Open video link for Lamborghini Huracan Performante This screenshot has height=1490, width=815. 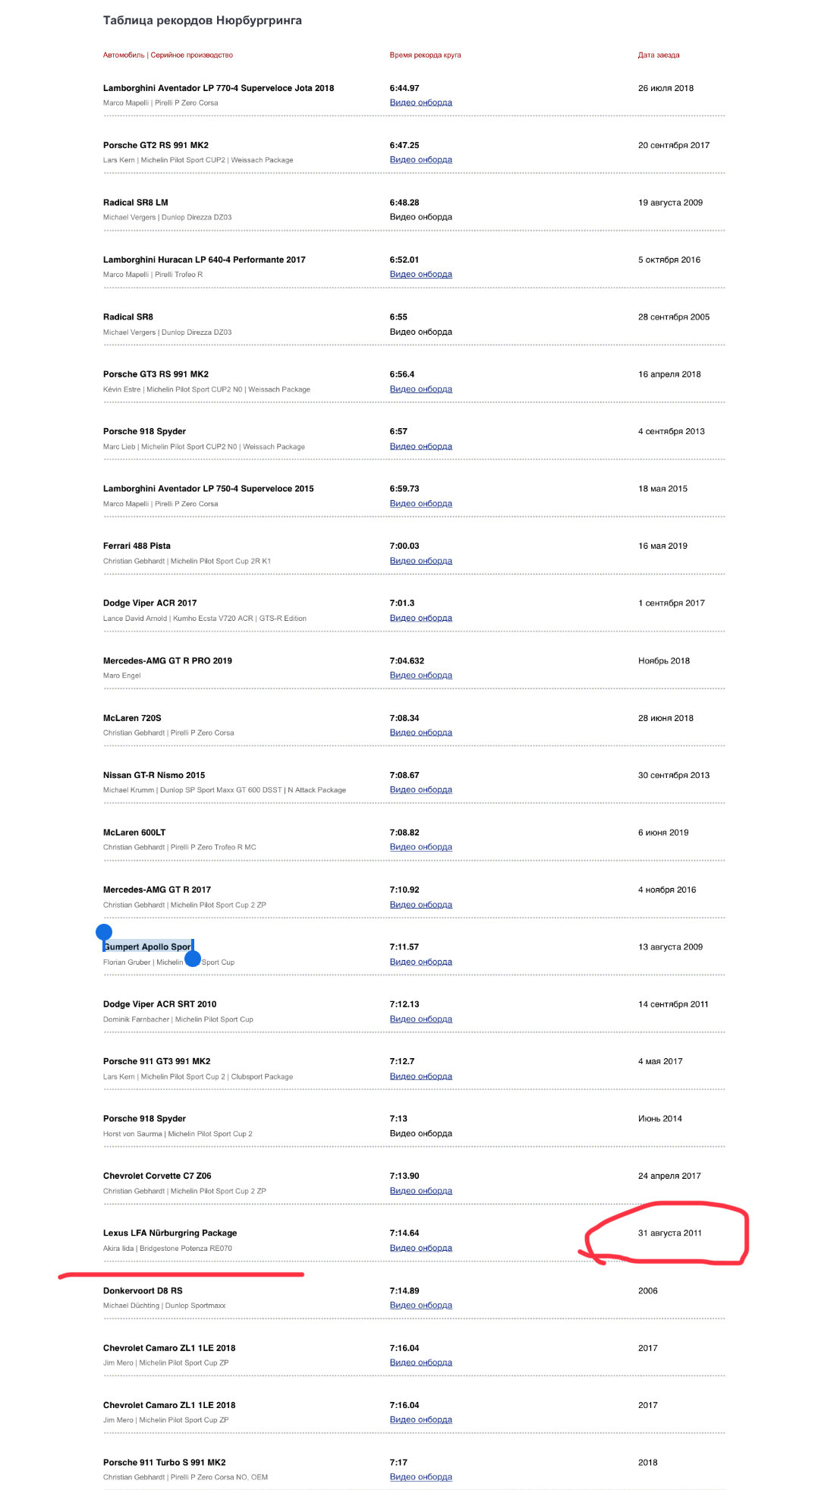[x=420, y=274]
